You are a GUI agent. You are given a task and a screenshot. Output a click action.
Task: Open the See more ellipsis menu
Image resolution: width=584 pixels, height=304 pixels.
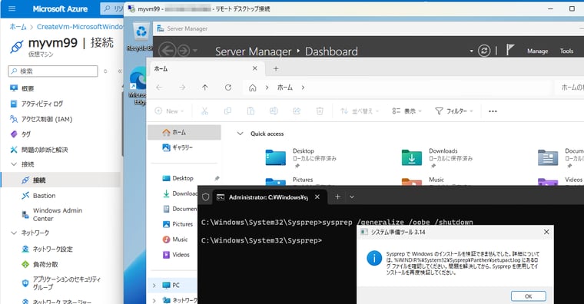click(x=493, y=111)
